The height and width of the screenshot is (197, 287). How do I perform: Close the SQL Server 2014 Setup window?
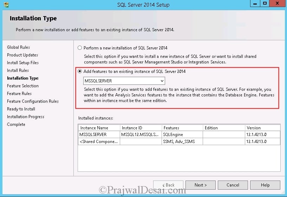pyautogui.click(x=277, y=4)
